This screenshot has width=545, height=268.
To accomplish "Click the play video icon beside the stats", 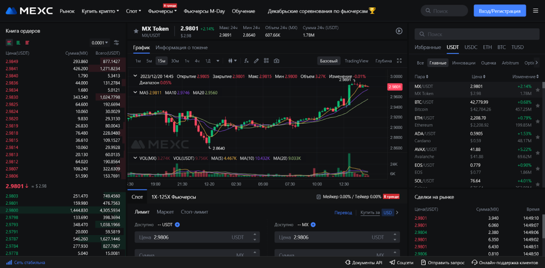I will [x=399, y=31].
